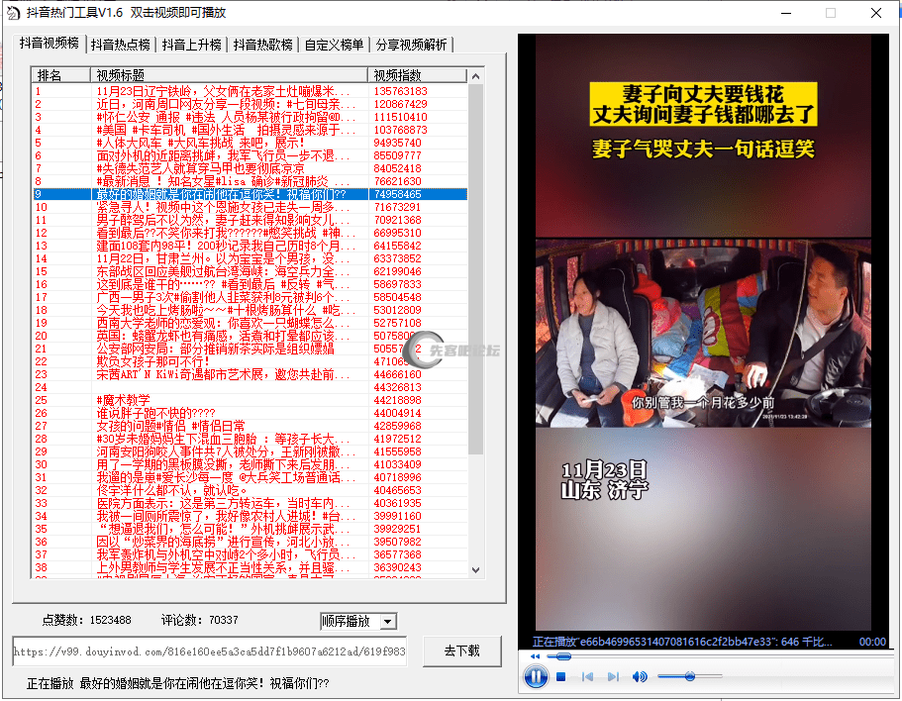This screenshot has height=701, width=902.
Task: Pause the playing video
Action: tap(535, 677)
